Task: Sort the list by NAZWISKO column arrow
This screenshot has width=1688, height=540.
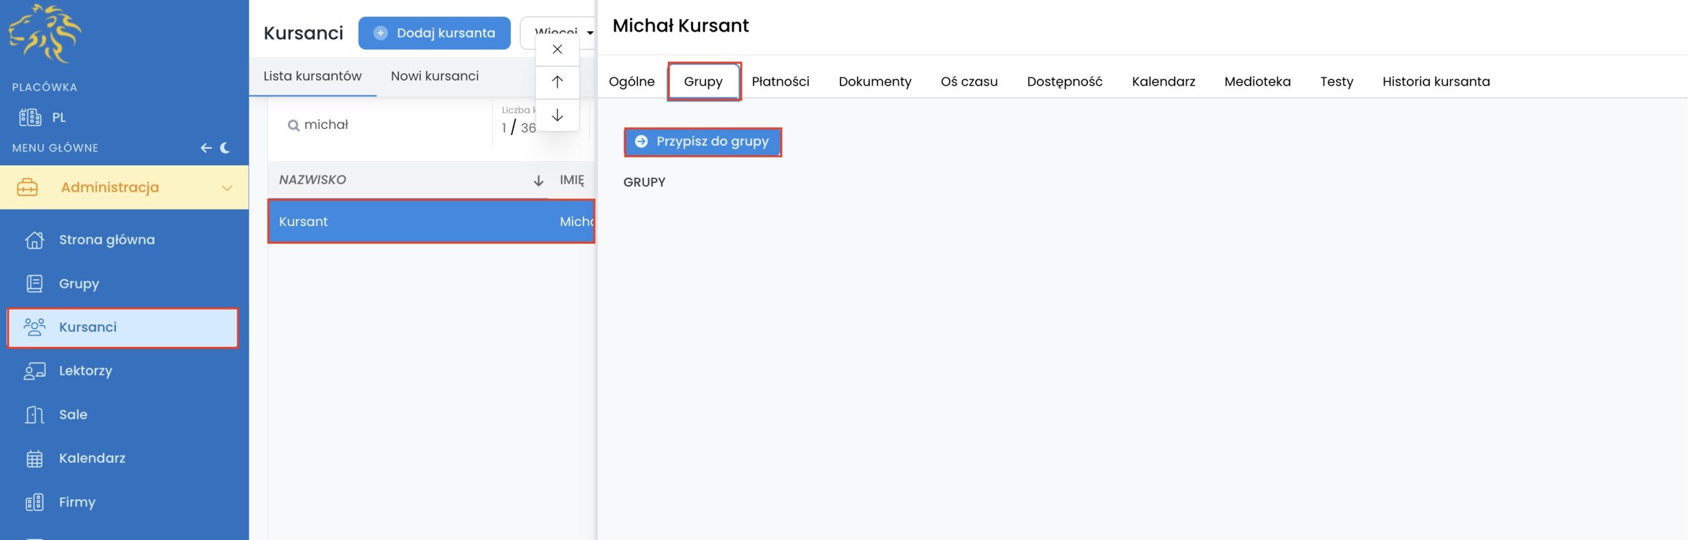Action: click(538, 180)
